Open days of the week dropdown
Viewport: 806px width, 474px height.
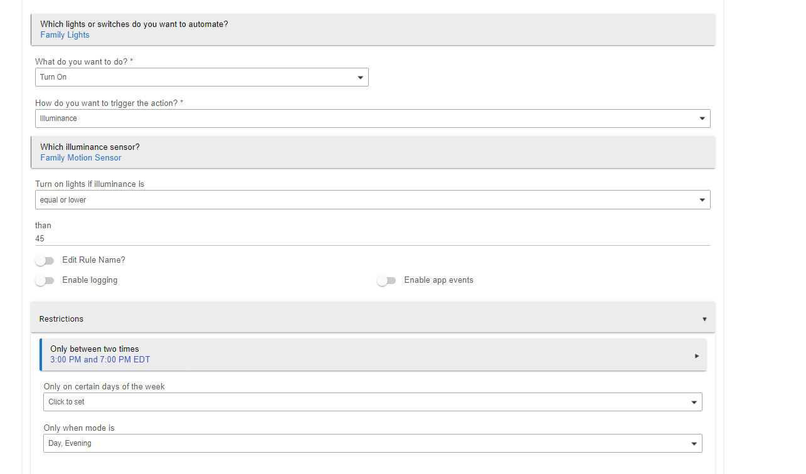coord(373,402)
